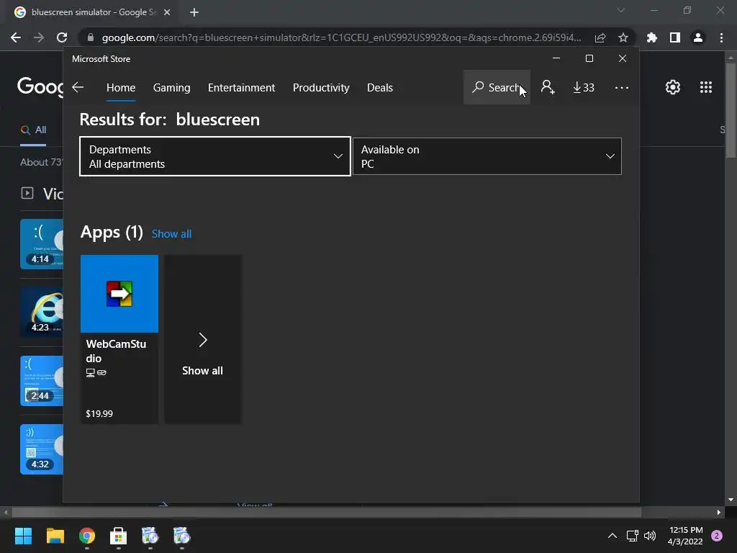
Task: Reload the page in Chrome
Action: click(x=62, y=37)
